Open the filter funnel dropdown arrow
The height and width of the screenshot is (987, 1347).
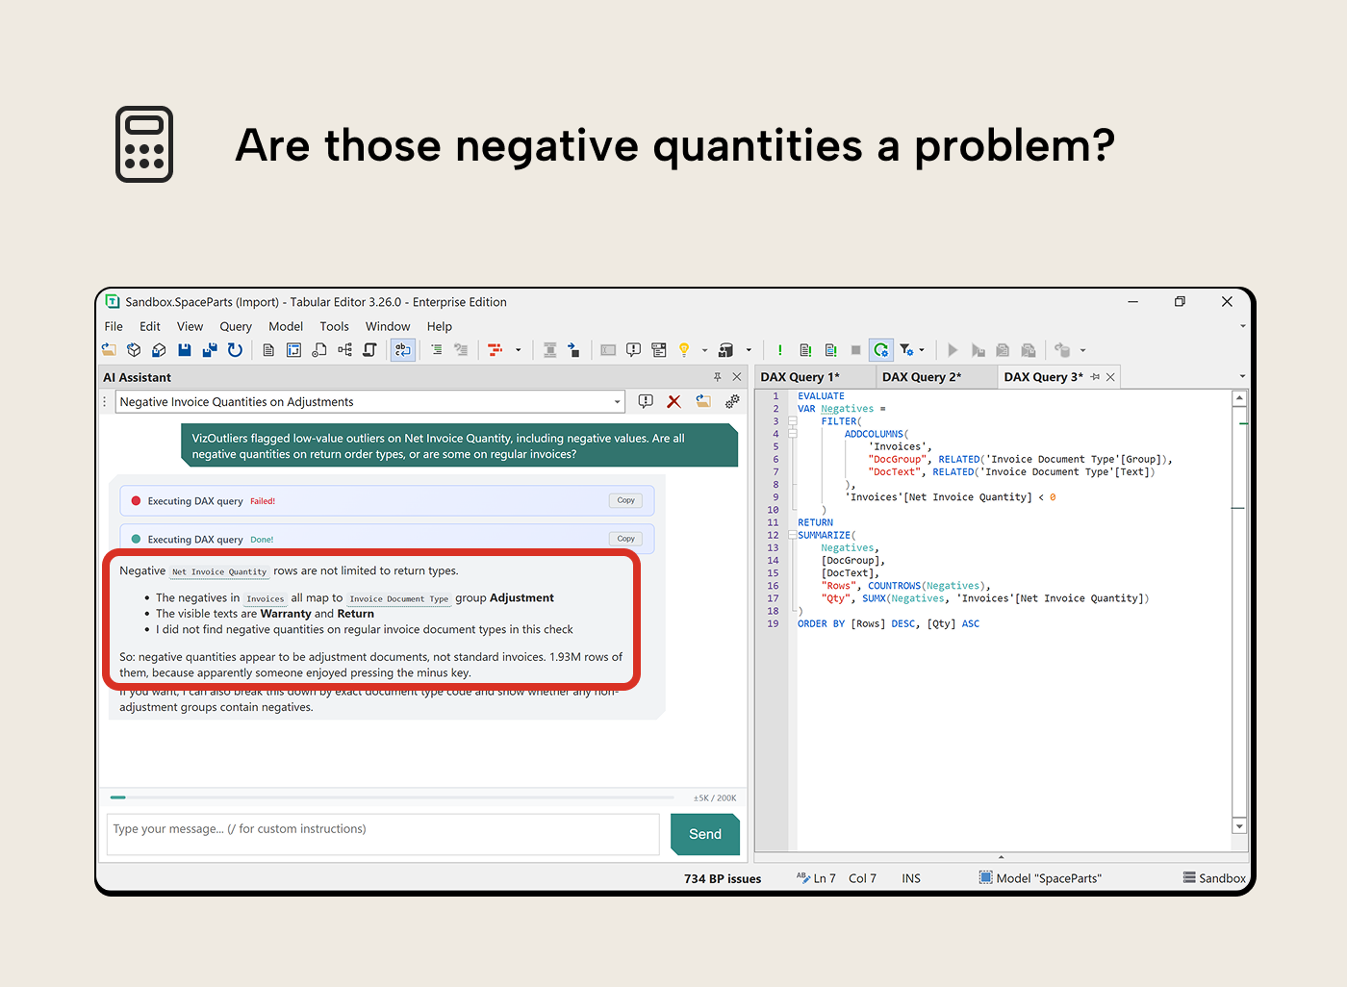[x=922, y=350]
